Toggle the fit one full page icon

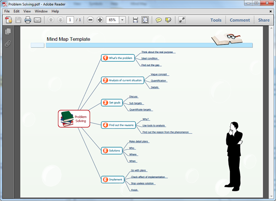145,20
